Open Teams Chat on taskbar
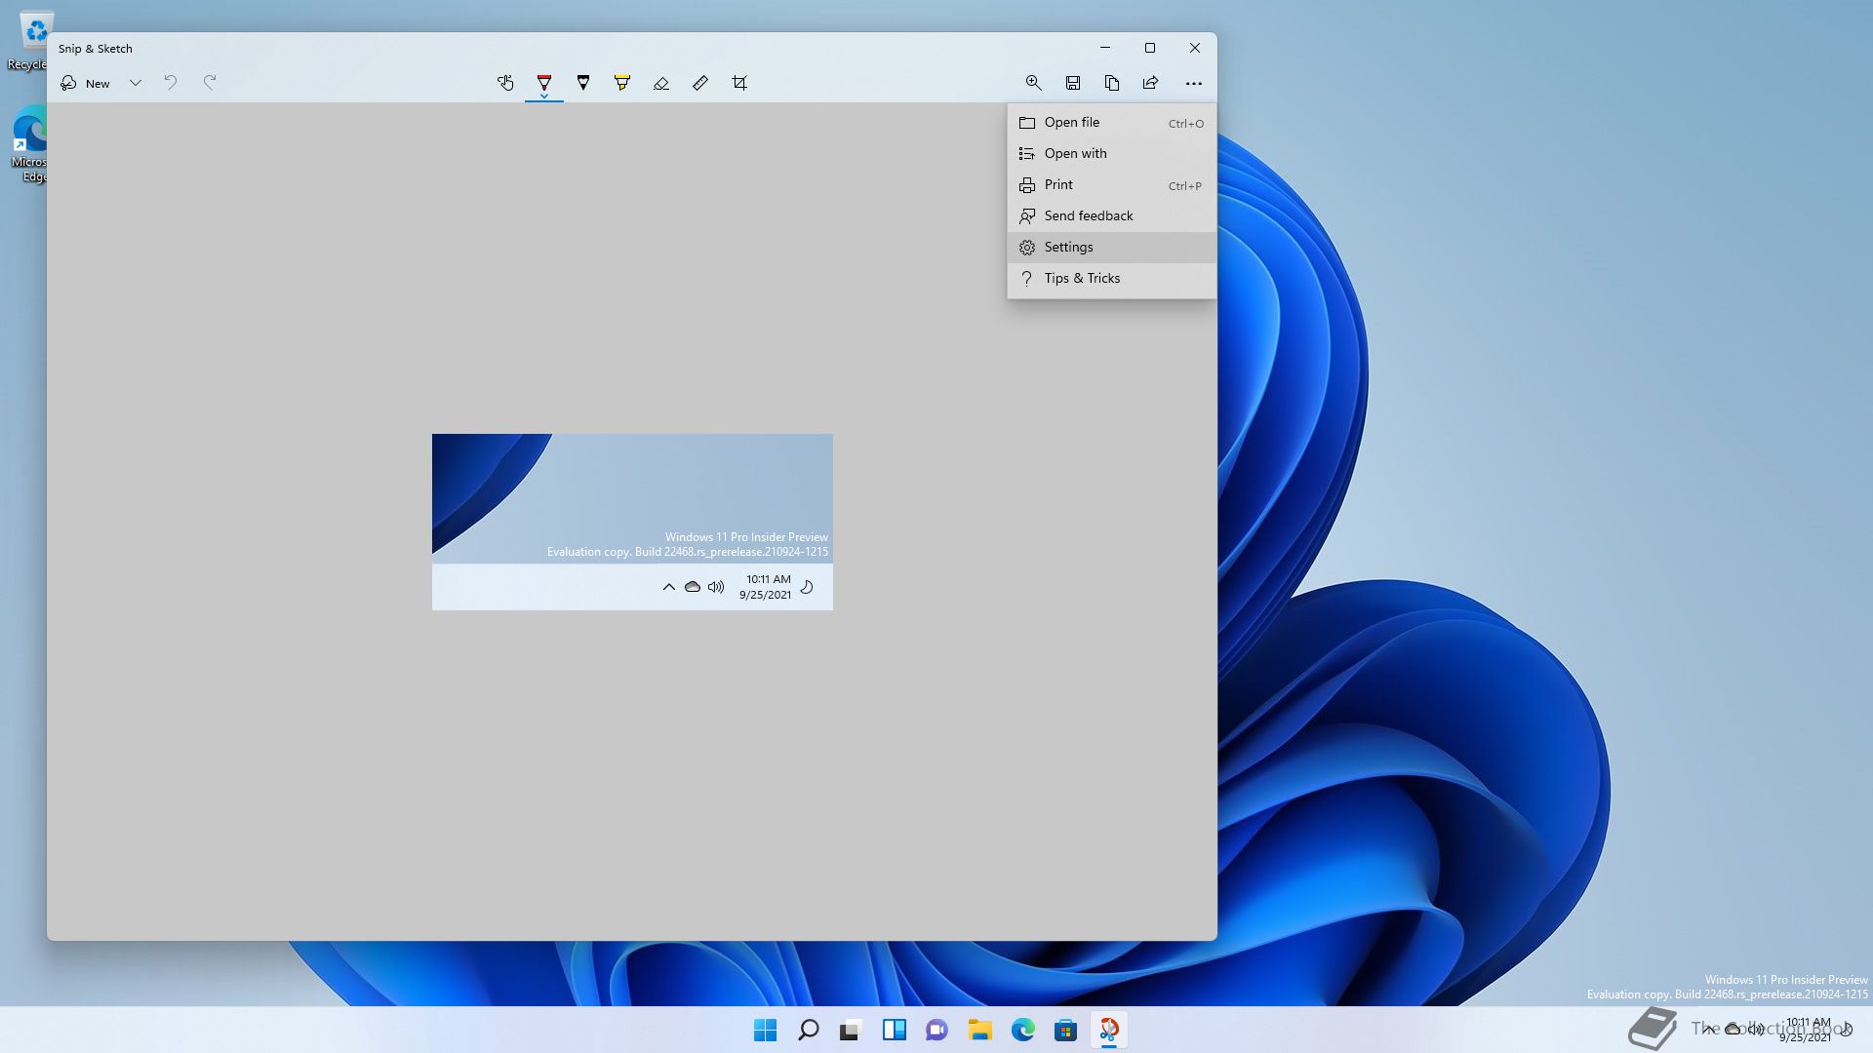 (x=937, y=1030)
